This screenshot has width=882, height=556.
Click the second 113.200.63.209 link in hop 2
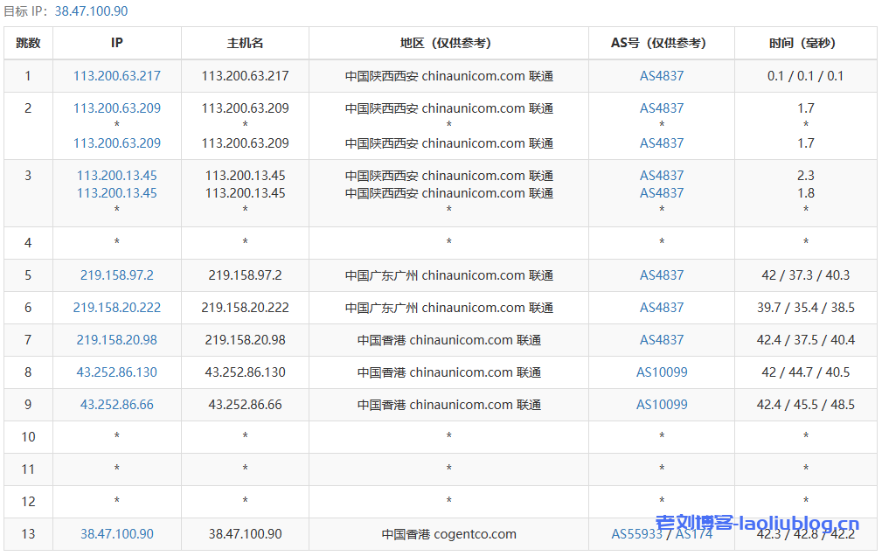[116, 143]
